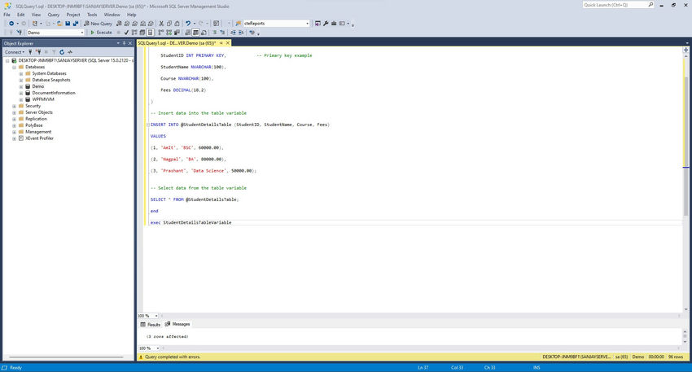Click the wrench Properties icon in the toolbar
Screen dimensions: 692x372
tap(325, 24)
